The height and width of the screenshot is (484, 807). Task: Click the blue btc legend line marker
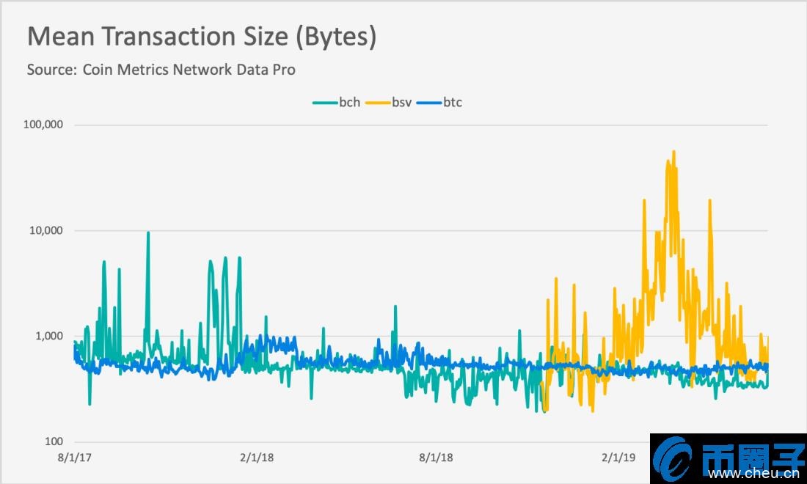tap(428, 103)
